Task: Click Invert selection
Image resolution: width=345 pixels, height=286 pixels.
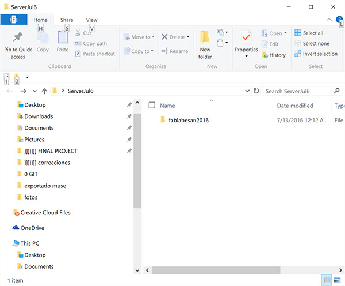Action: coord(316,54)
